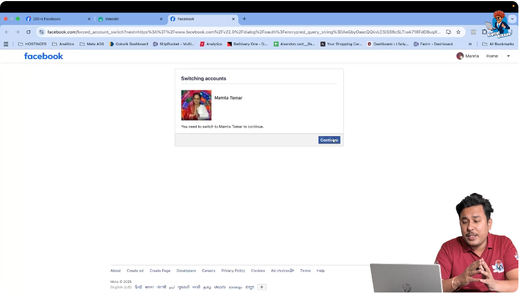Screen dimensions: 520x293
Task: Click the address bar URL field
Action: coord(244,32)
